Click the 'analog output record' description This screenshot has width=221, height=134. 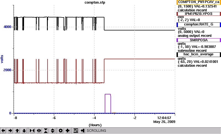coord(195,36)
